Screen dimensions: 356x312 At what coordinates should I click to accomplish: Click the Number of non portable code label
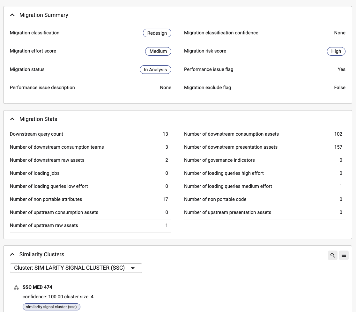tap(215, 199)
